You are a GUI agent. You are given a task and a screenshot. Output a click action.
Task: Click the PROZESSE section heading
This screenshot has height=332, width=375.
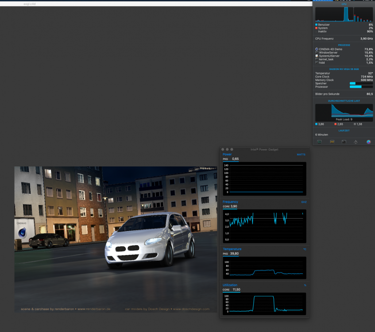click(344, 45)
